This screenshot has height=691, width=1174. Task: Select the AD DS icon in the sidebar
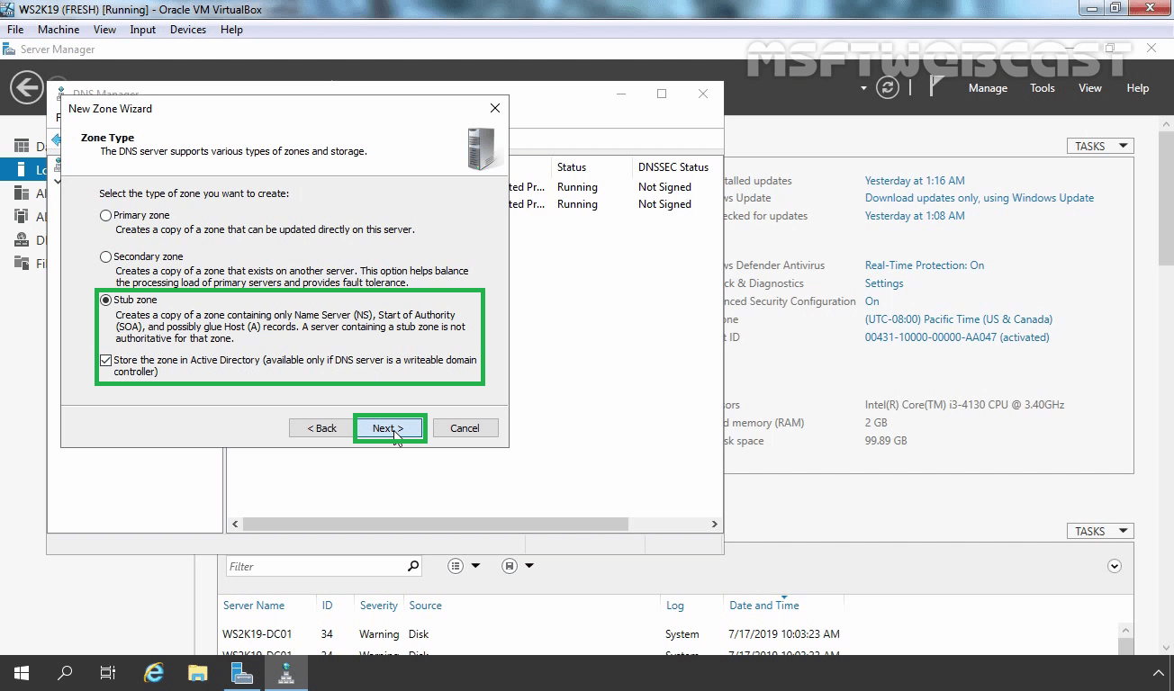coord(22,216)
